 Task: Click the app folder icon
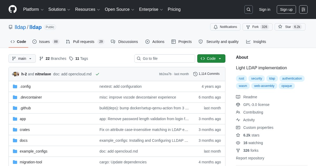(15, 119)
